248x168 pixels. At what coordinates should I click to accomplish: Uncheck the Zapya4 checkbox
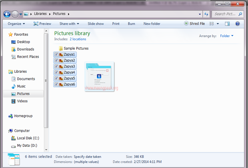[x=56, y=72]
